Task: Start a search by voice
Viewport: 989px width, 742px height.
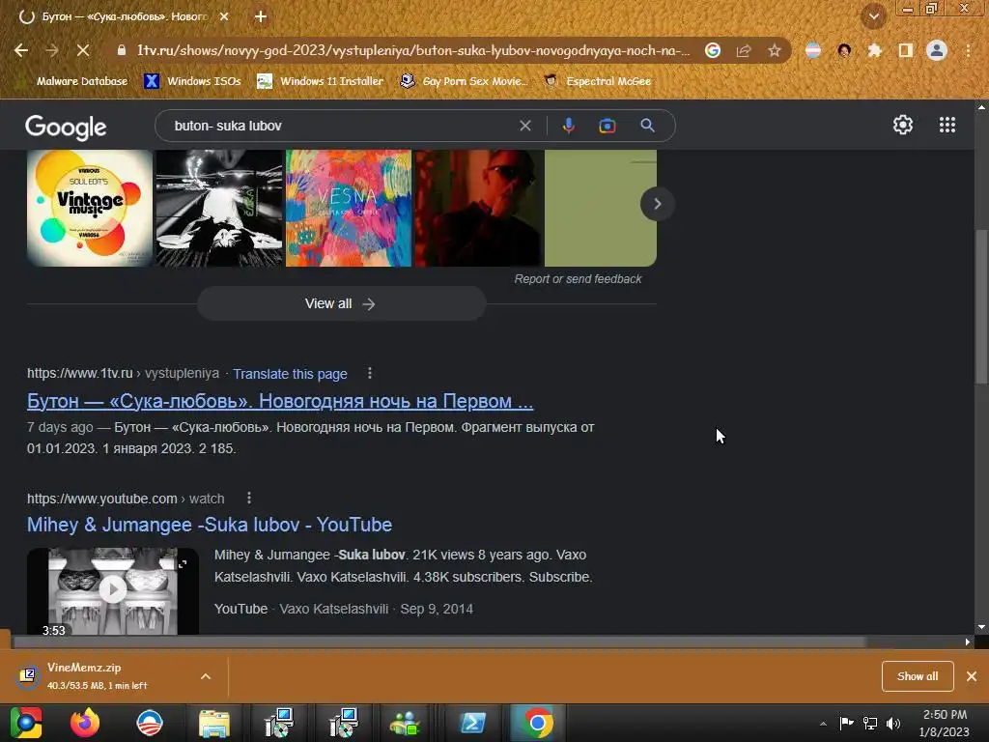Action: point(568,126)
